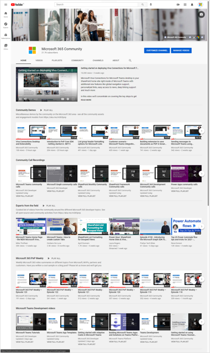Open the featured video three-dot menu
This screenshot has width=210, height=353.
pyautogui.click(x=72, y=70)
